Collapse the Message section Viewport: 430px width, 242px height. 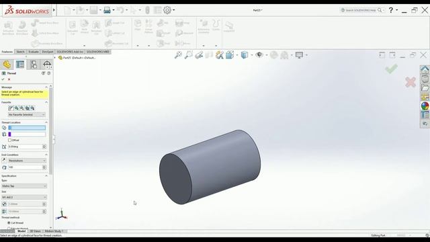click(46, 87)
